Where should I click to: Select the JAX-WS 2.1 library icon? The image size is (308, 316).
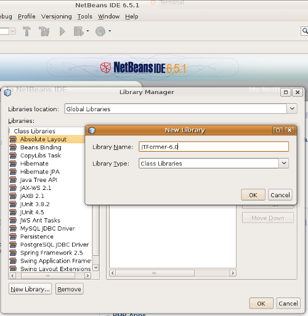pos(13,188)
